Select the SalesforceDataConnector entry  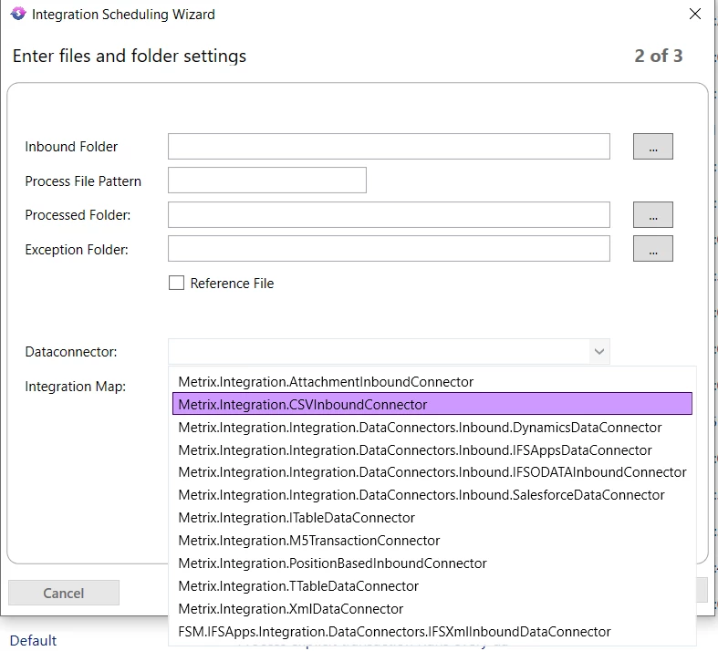[421, 495]
